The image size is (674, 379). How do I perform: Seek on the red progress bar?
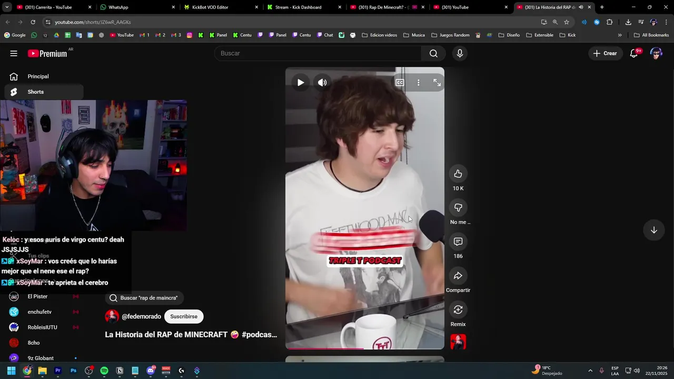(x=365, y=348)
